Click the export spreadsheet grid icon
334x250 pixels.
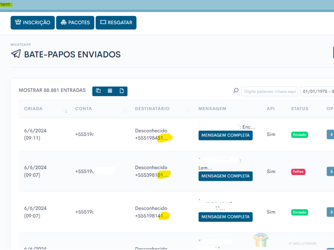(x=110, y=91)
